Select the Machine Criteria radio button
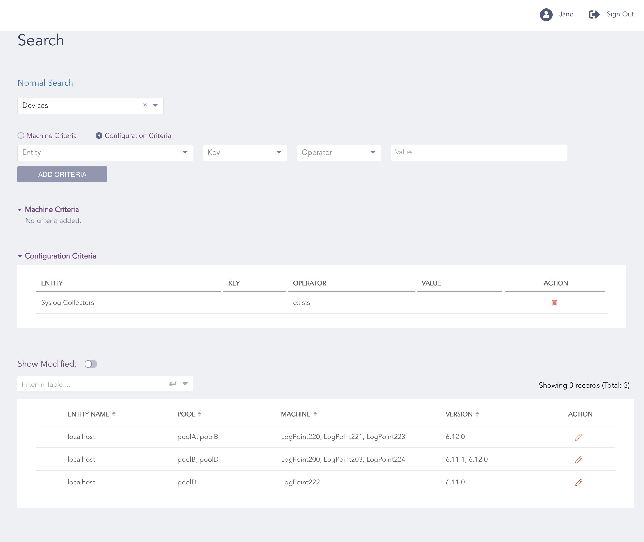Screen dimensions: 644x542 tap(21, 135)
